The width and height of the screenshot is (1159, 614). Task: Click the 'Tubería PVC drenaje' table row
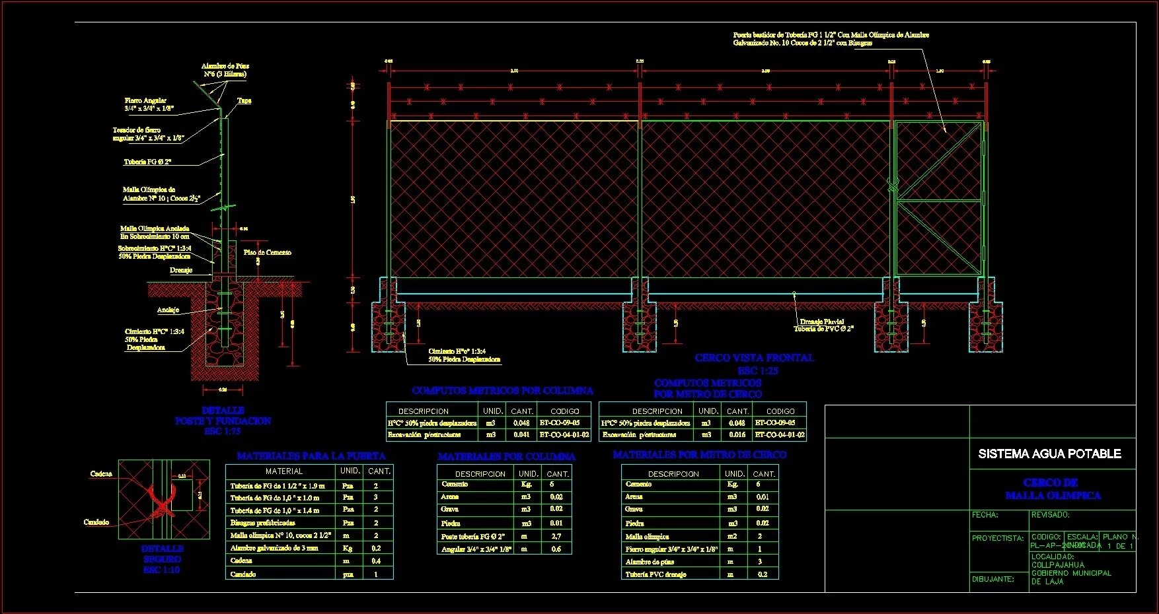[x=700, y=574]
